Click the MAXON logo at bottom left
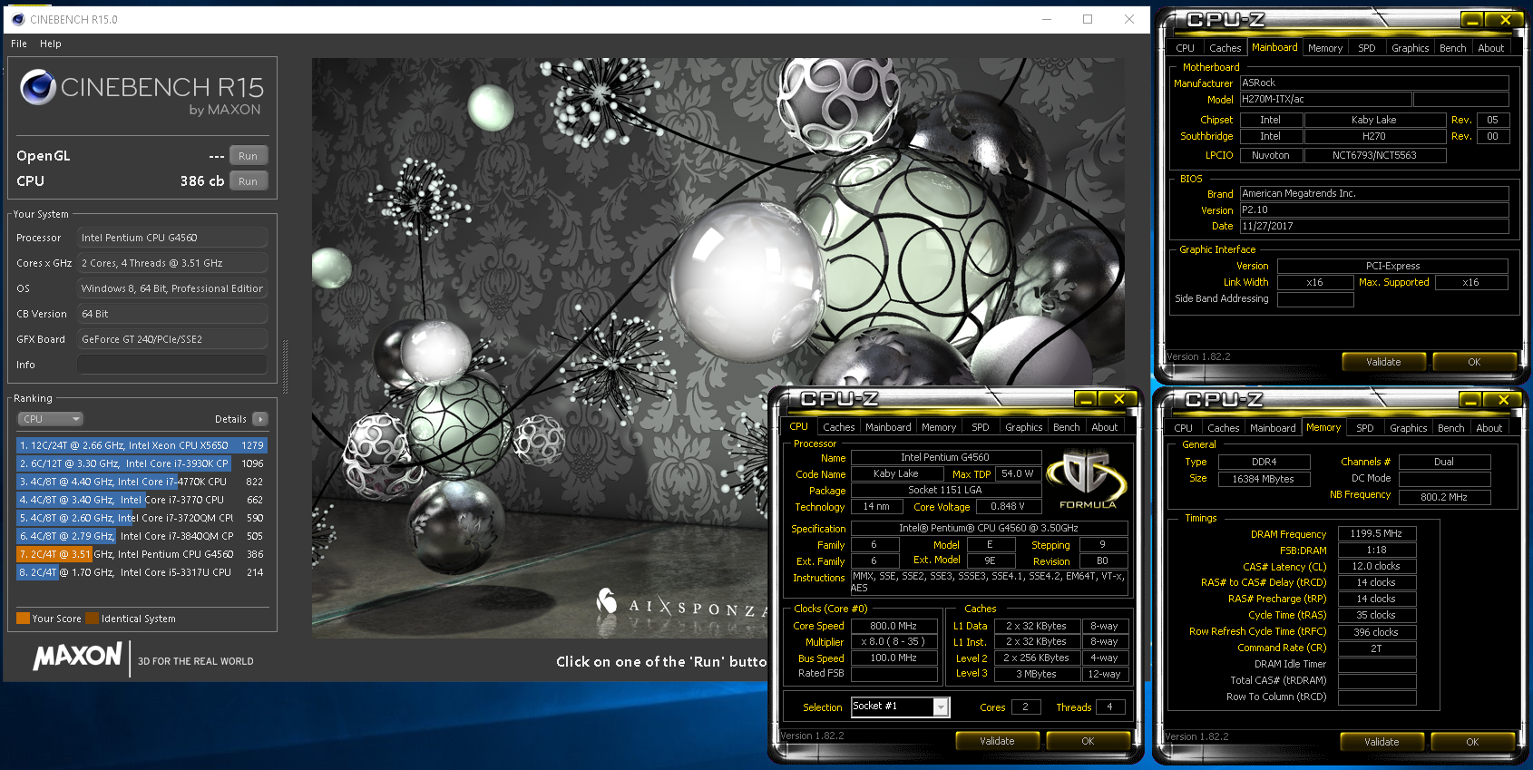This screenshot has width=1533, height=770. pyautogui.click(x=78, y=657)
